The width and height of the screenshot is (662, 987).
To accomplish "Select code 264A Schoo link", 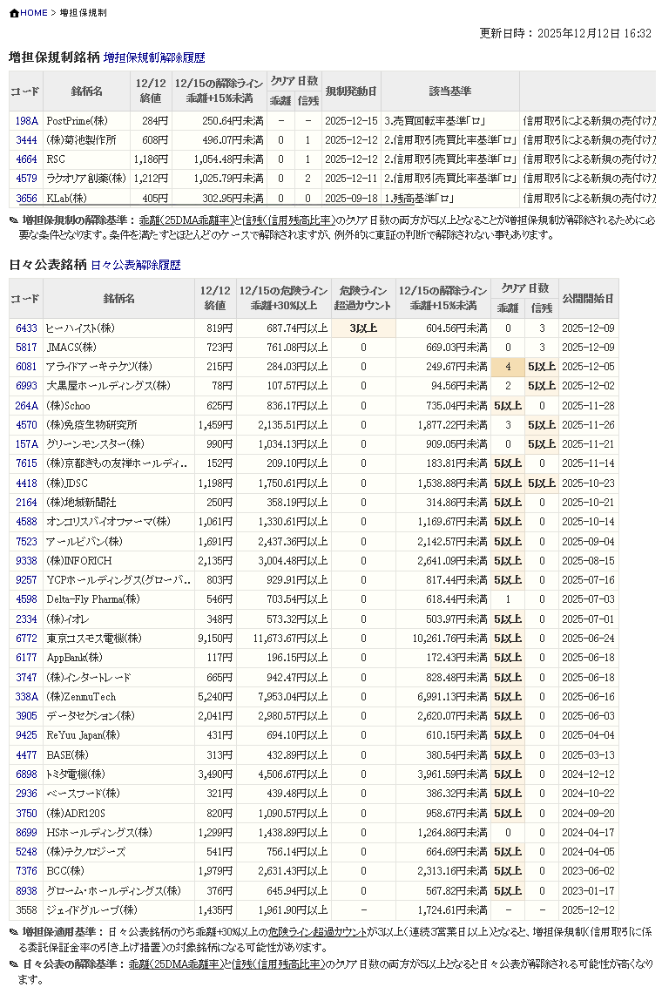I will (x=26, y=406).
